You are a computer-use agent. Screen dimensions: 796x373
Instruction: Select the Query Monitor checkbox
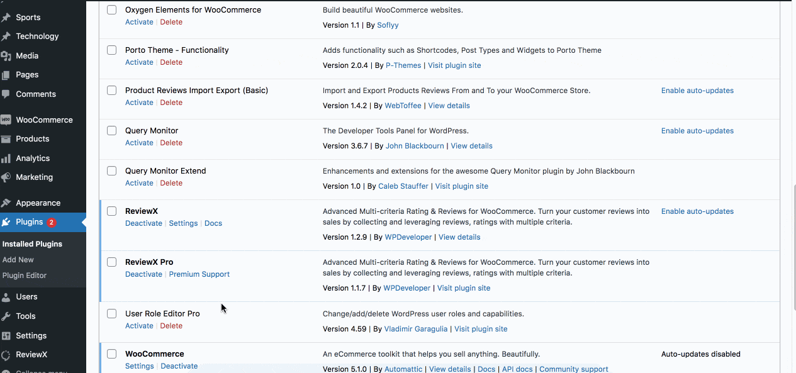click(x=112, y=131)
